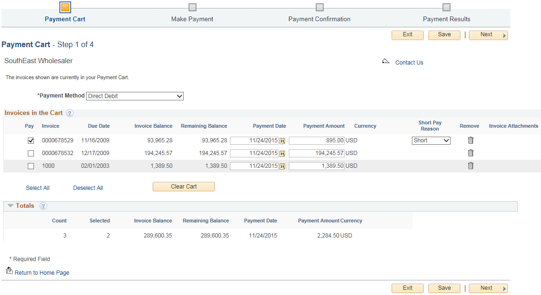Screen dimensions: 541x295
Task: Open help for the Totals section
Action: pyautogui.click(x=43, y=205)
